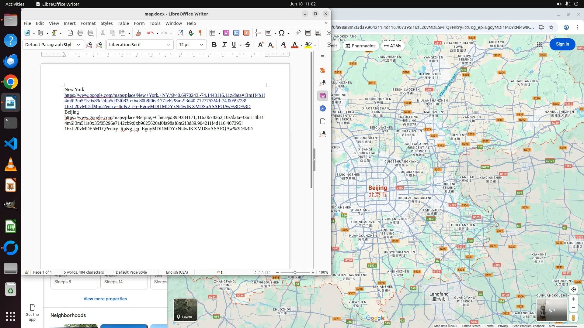Open the Navigator sidebar panel
Viewport: 584px width, 328px height.
point(323,109)
